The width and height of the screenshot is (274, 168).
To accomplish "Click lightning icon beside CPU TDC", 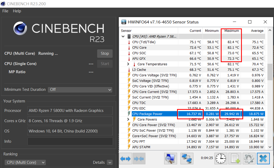I will click(x=129, y=103).
